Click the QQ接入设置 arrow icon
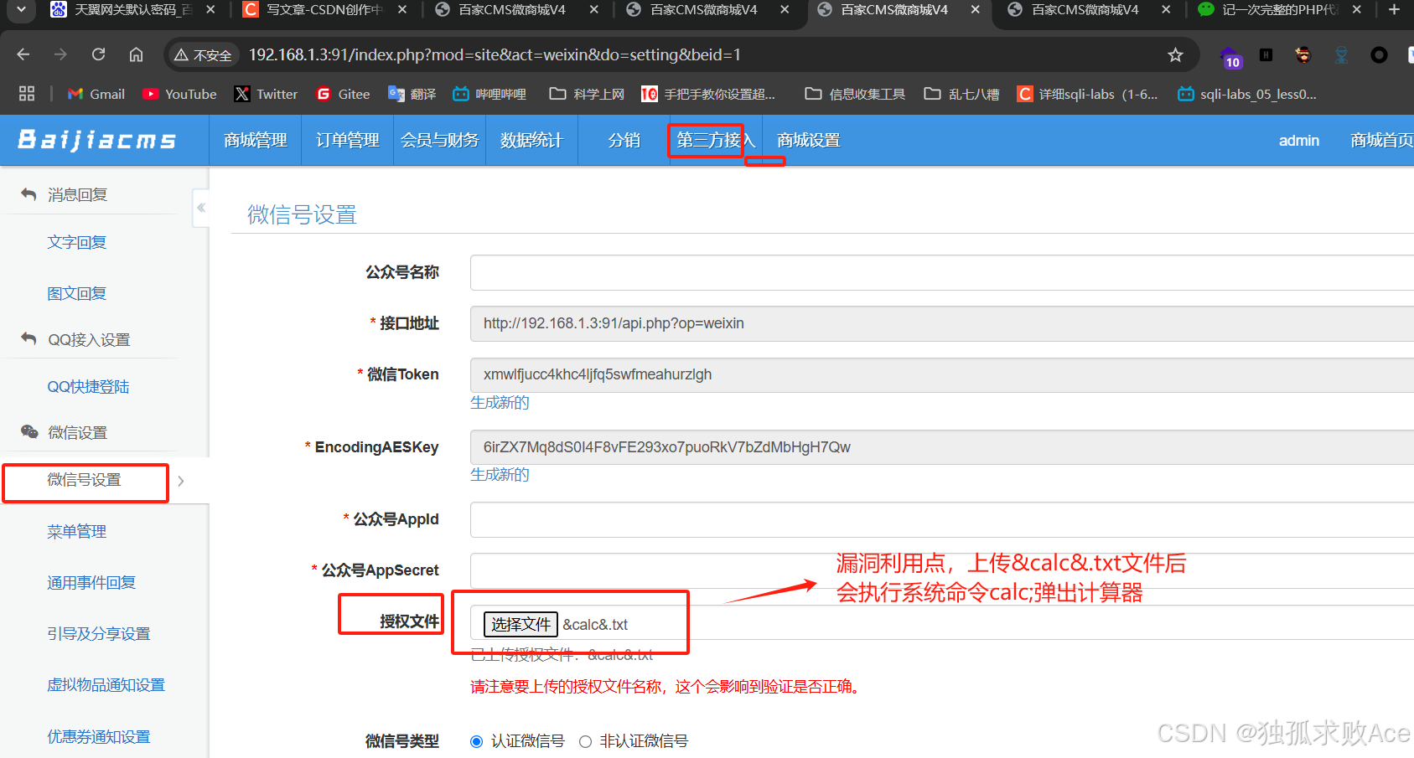This screenshot has width=1414, height=758. pyautogui.click(x=28, y=338)
